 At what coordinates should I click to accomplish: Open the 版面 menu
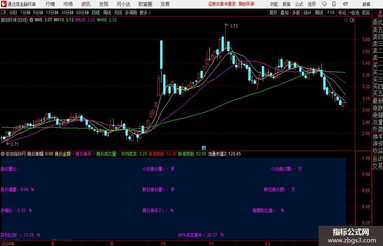tap(286, 4)
